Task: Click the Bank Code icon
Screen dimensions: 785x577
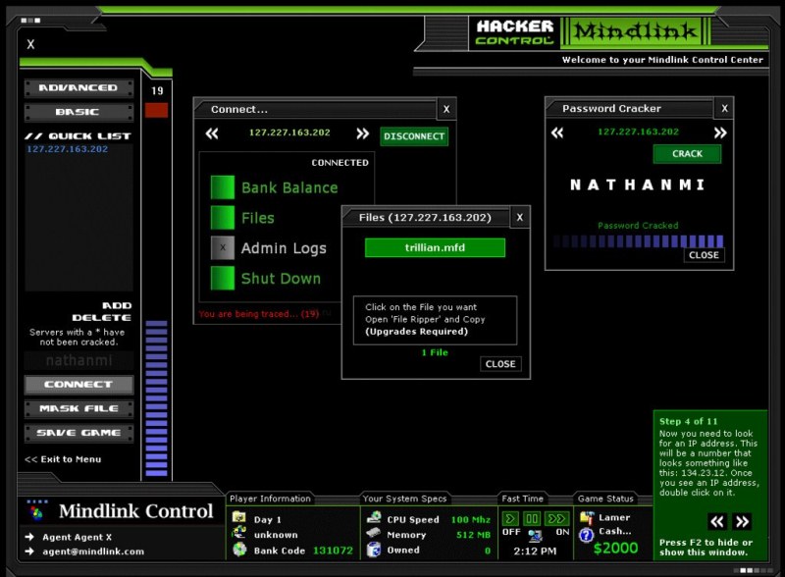Action: pos(238,551)
